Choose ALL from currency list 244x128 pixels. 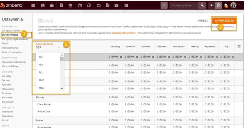[x=48, y=72]
